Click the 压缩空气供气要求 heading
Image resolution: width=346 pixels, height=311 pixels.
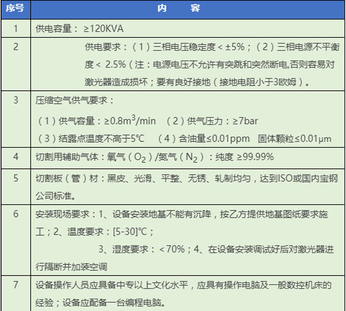tap(74, 101)
